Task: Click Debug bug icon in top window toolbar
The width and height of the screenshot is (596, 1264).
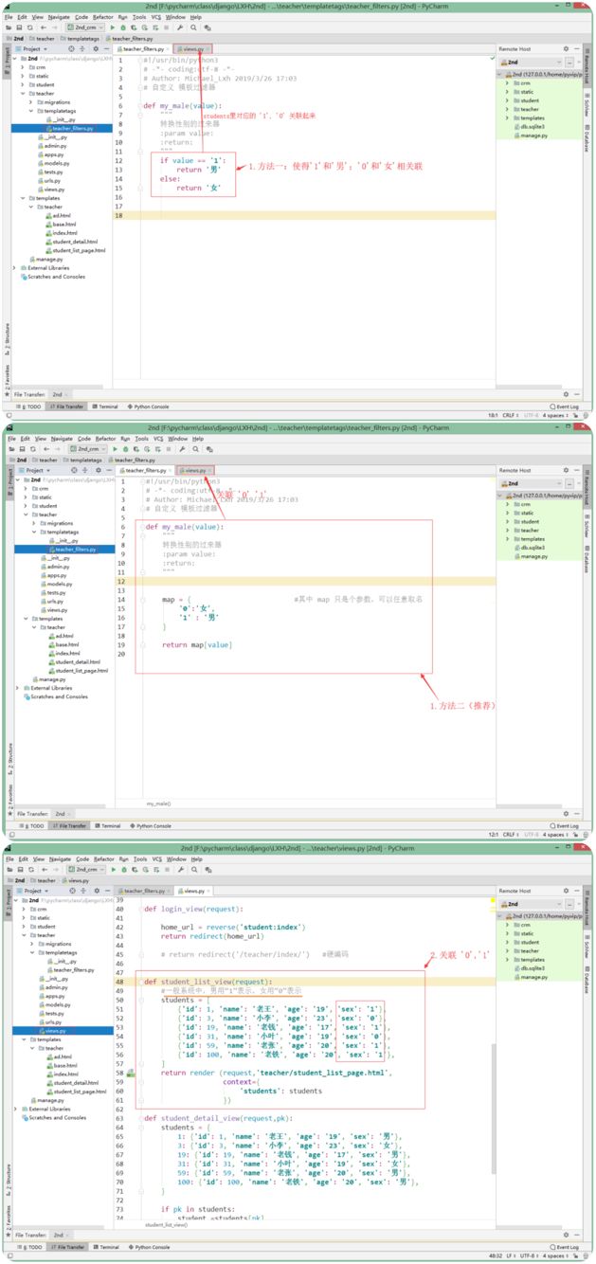Action: [125, 27]
